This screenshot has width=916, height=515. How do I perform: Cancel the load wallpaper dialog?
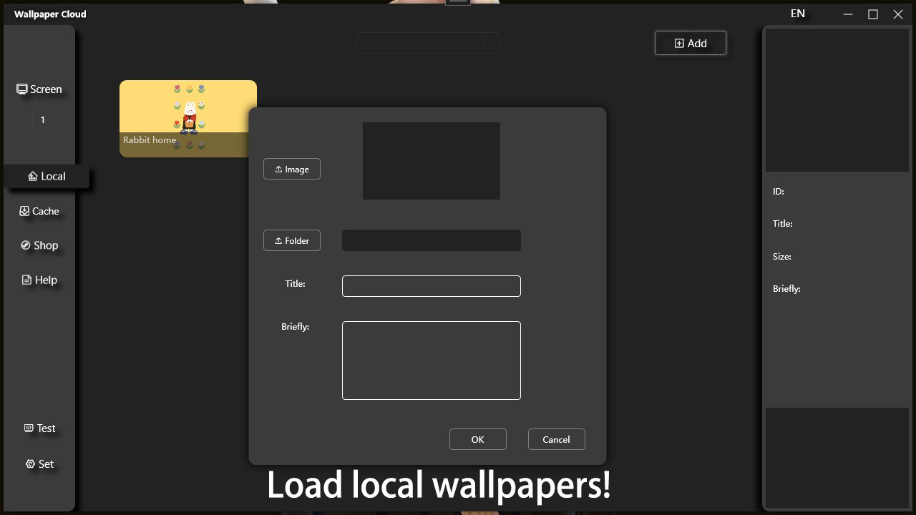556,439
